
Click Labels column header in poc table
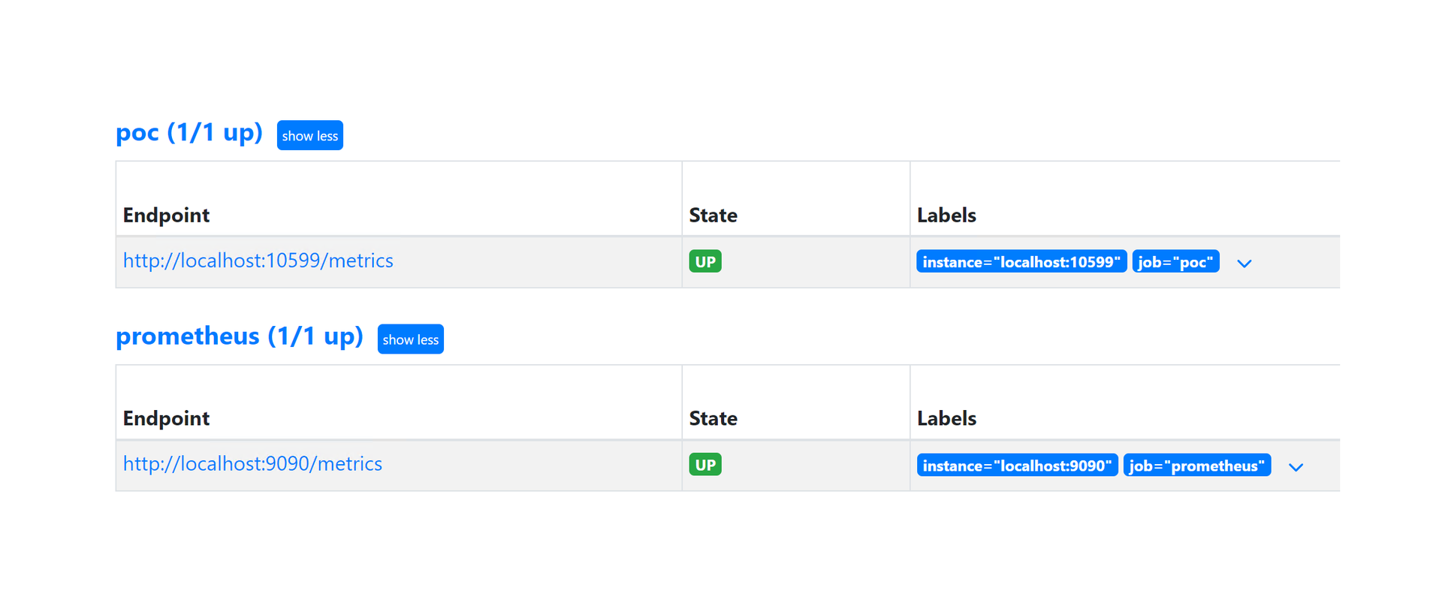946,216
